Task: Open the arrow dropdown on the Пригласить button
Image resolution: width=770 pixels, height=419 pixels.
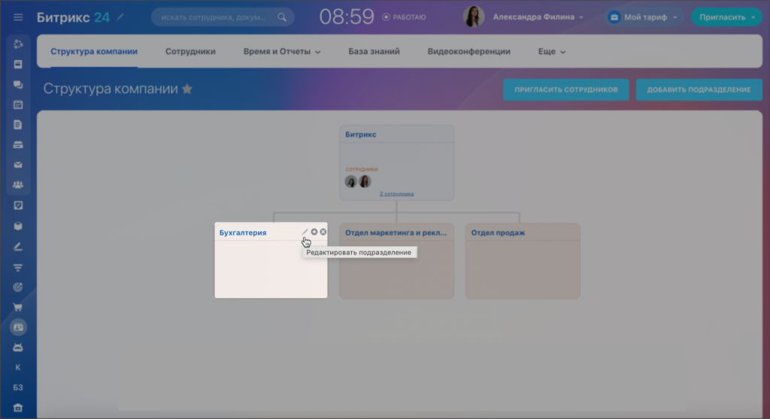Action: 753,17
